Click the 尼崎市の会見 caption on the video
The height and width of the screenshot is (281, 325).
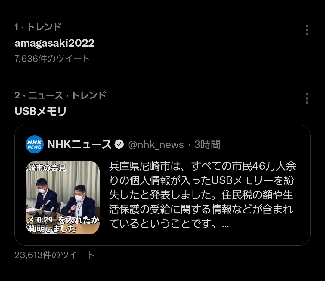click(x=46, y=168)
